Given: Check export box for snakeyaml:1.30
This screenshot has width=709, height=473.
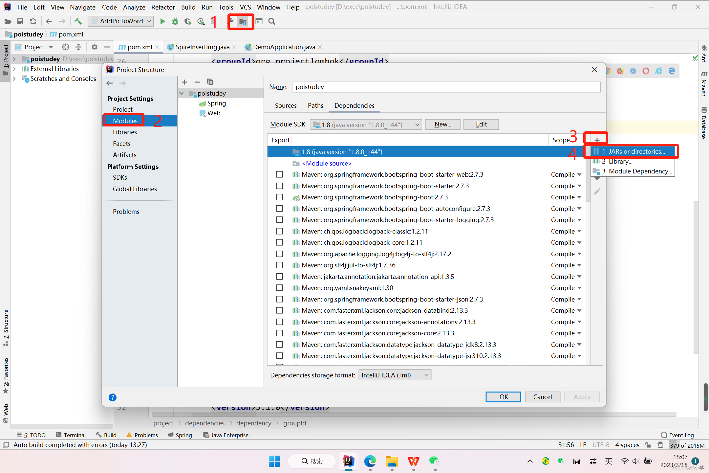Looking at the screenshot, I should pos(280,288).
